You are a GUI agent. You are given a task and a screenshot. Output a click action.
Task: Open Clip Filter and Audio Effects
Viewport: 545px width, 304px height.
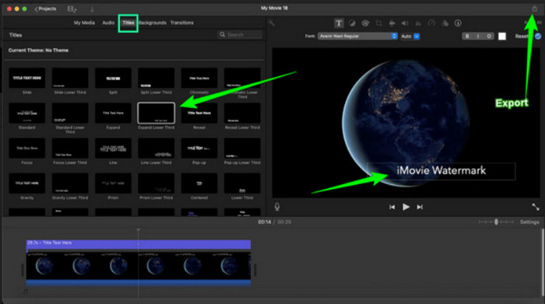click(445, 23)
